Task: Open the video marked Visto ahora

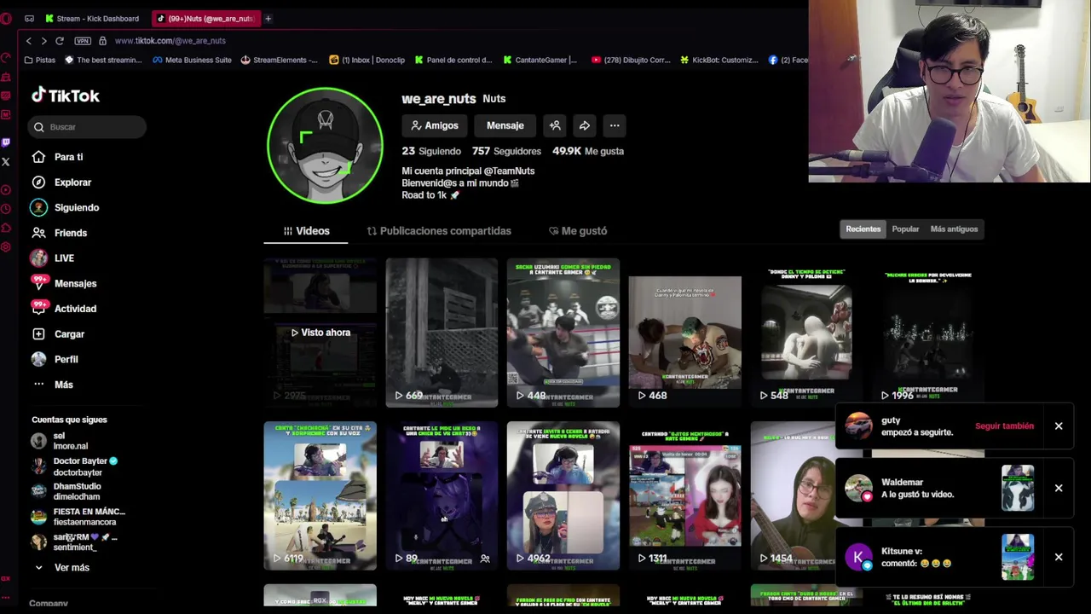Action: point(320,333)
